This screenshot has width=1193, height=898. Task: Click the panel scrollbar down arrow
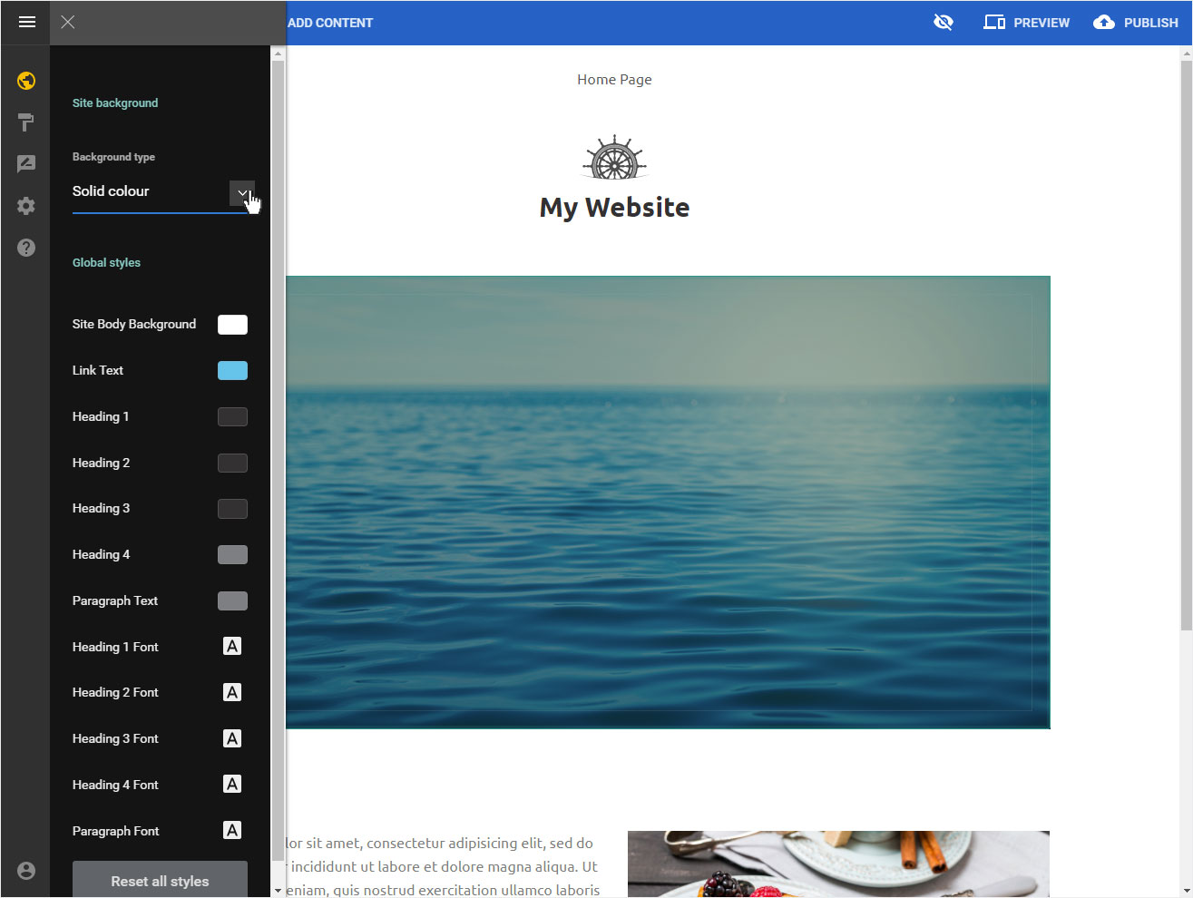coord(278,891)
